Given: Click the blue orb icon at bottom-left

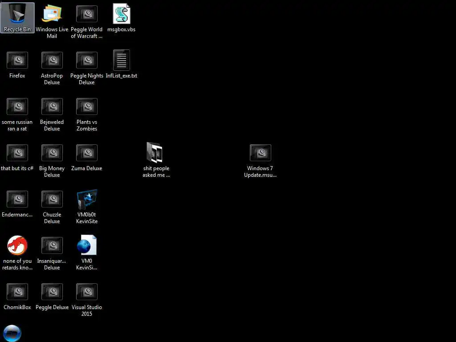Looking at the screenshot, I should tap(12, 333).
